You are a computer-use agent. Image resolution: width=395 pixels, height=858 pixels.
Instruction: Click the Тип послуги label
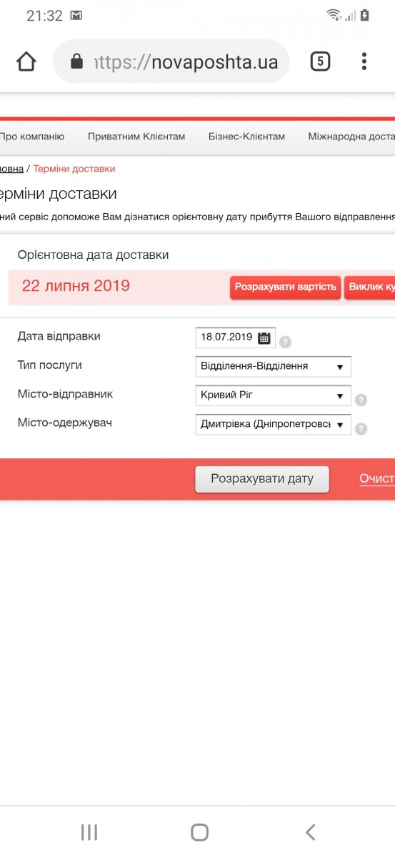coord(49,365)
